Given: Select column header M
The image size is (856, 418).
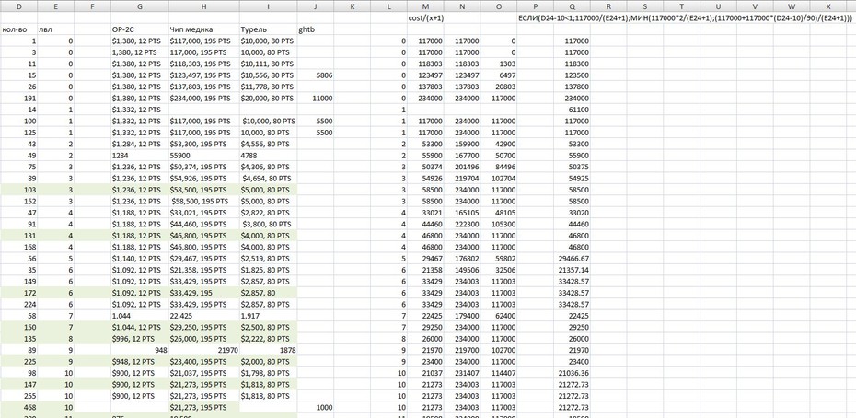Looking at the screenshot, I should coord(425,6).
